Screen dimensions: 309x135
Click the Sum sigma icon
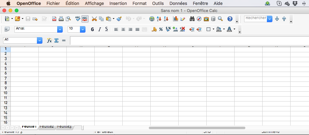56,40
